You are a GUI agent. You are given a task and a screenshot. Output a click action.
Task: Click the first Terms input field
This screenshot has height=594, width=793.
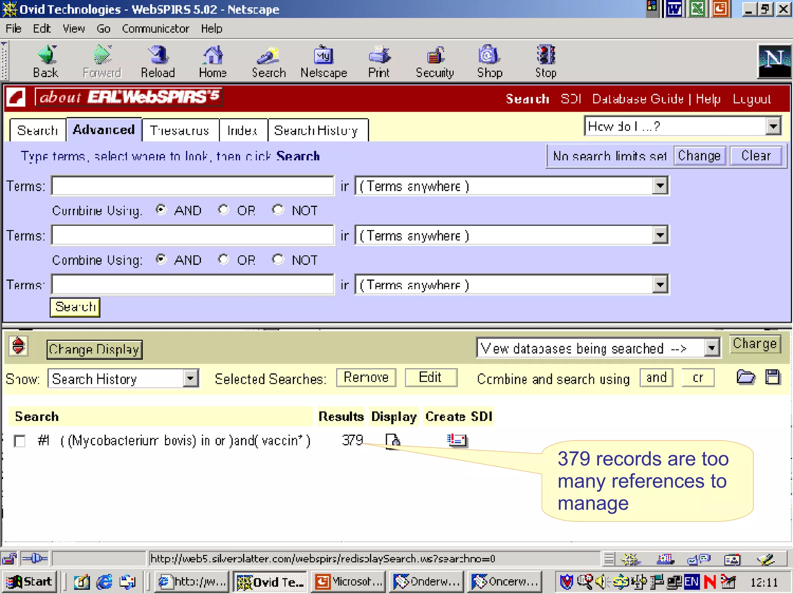click(x=192, y=186)
